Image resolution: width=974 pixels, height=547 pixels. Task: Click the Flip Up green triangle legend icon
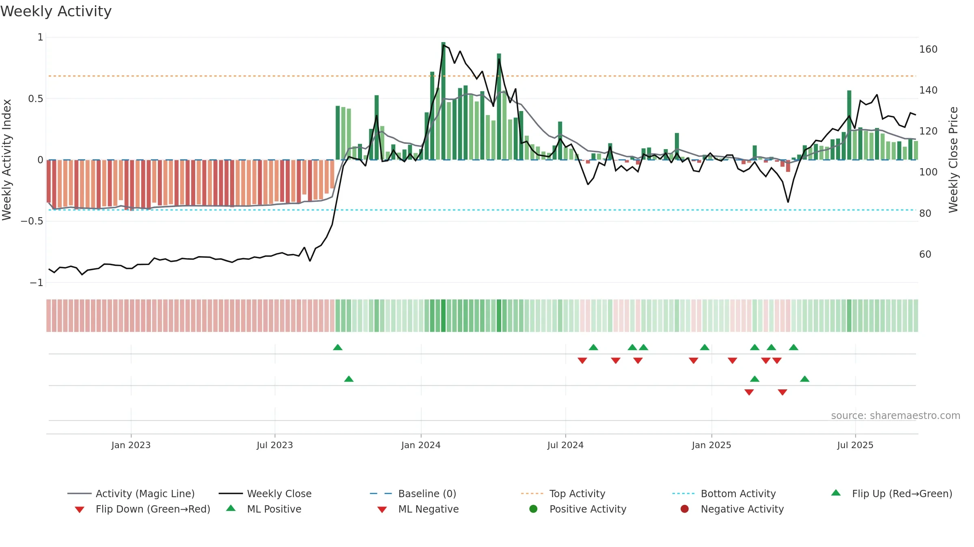(x=836, y=493)
